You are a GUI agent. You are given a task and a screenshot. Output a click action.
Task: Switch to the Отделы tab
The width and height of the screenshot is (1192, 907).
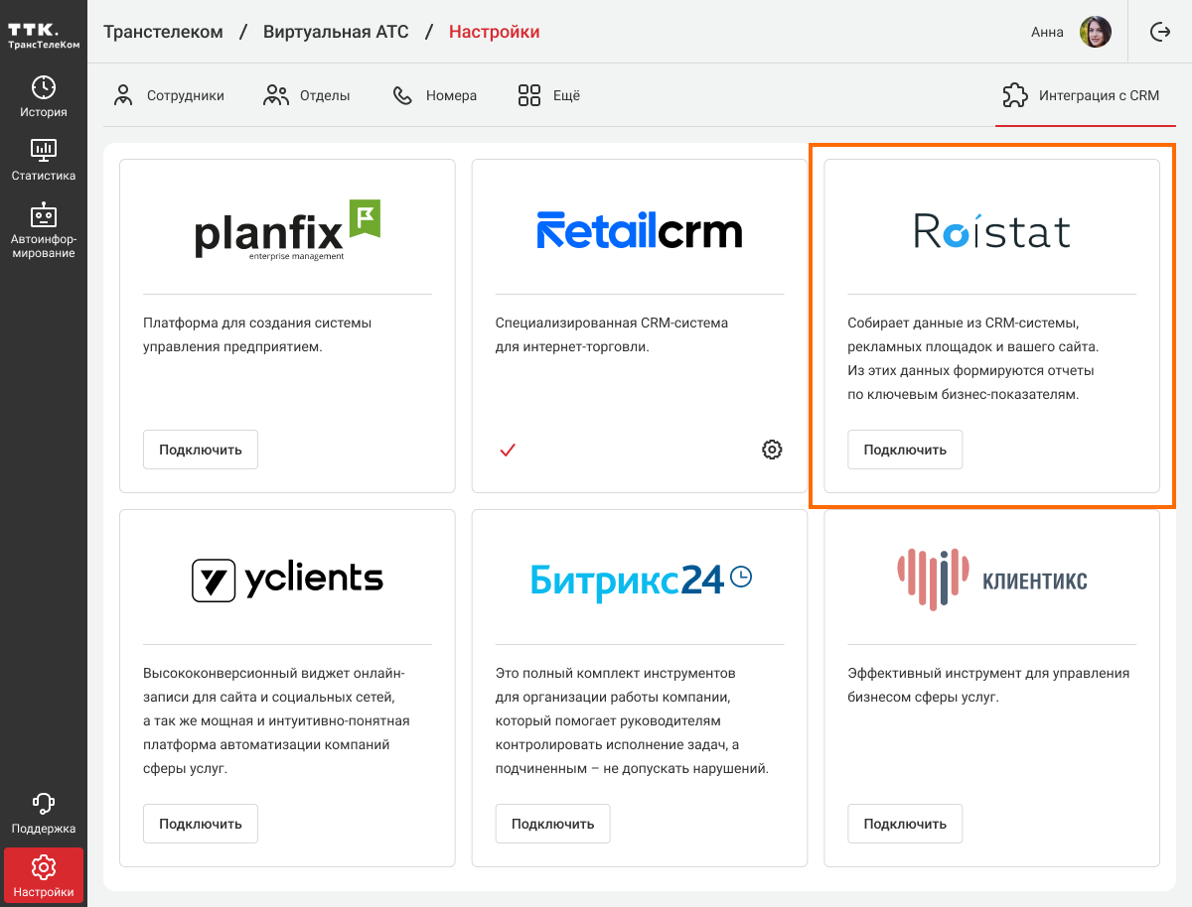pyautogui.click(x=306, y=95)
